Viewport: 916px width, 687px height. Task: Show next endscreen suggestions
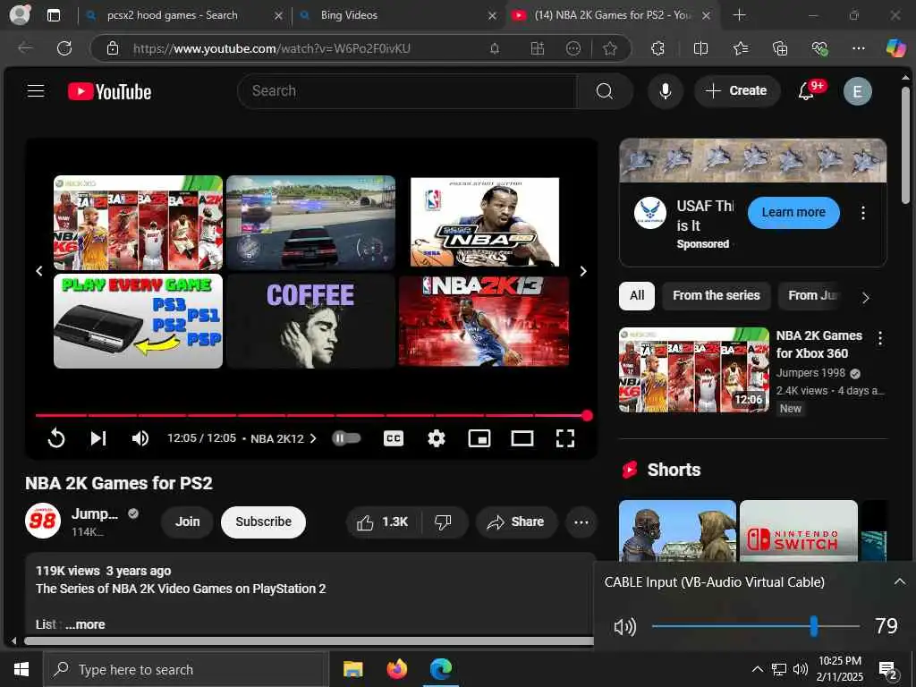click(583, 271)
